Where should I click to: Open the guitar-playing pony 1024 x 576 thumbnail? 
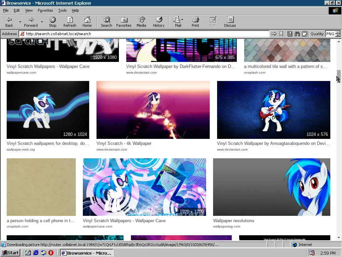[x=274, y=110]
